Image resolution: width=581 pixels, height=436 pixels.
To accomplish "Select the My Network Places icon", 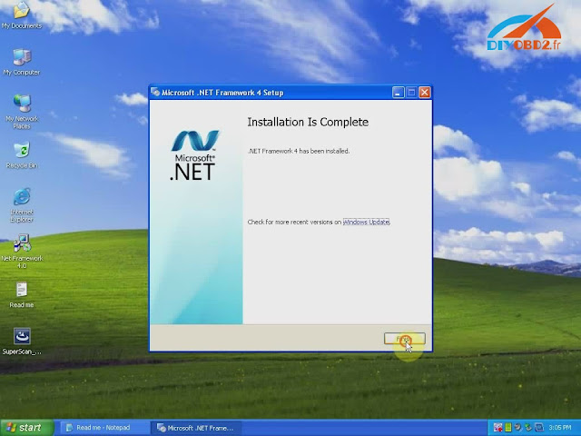I will click(x=22, y=112).
